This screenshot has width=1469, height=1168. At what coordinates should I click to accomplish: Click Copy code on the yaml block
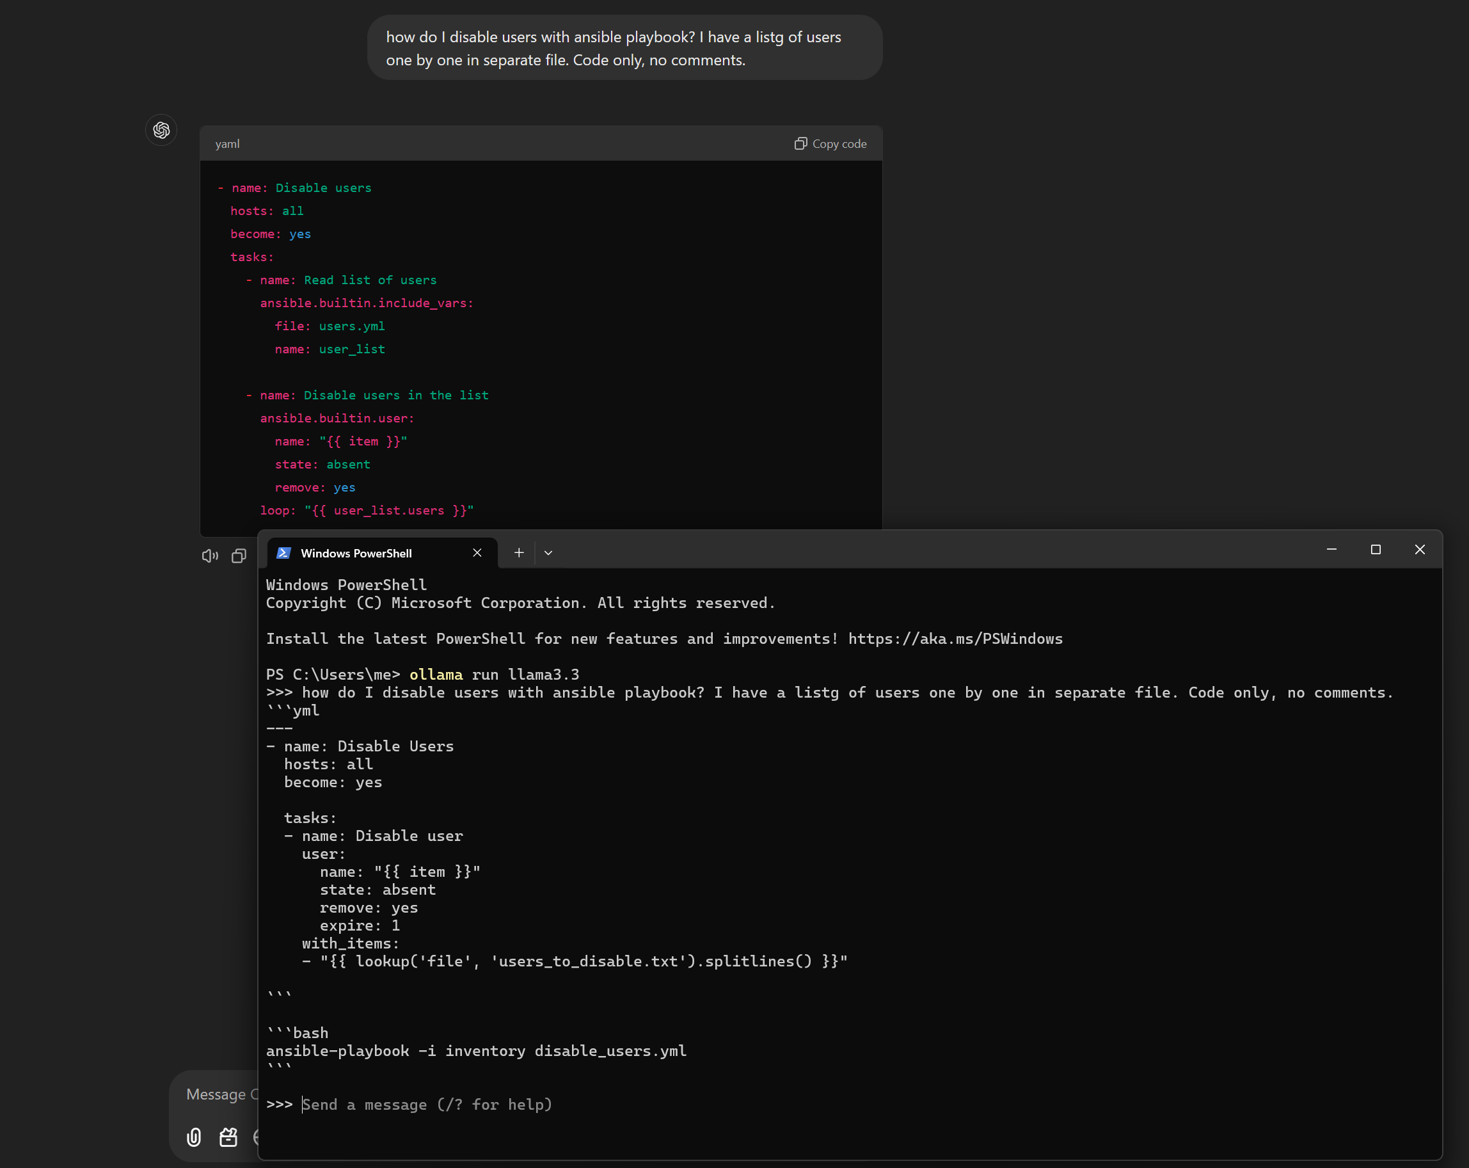830,144
